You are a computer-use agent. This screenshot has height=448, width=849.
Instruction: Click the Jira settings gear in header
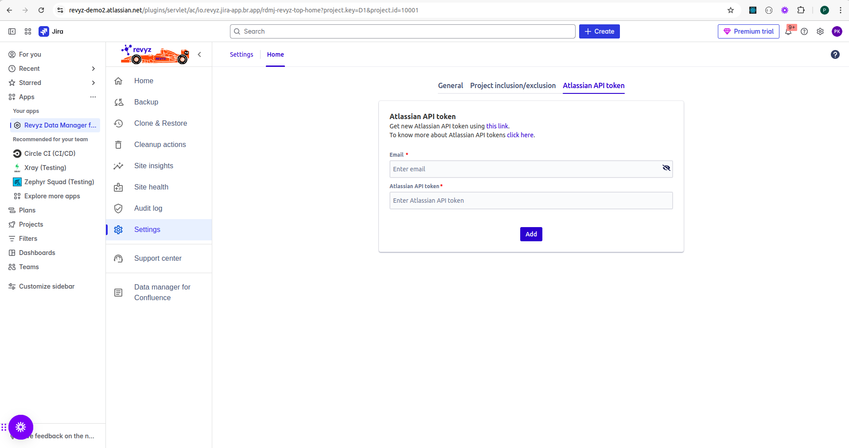[x=820, y=31]
